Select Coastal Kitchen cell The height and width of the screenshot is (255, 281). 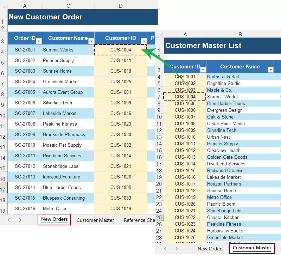240,218
